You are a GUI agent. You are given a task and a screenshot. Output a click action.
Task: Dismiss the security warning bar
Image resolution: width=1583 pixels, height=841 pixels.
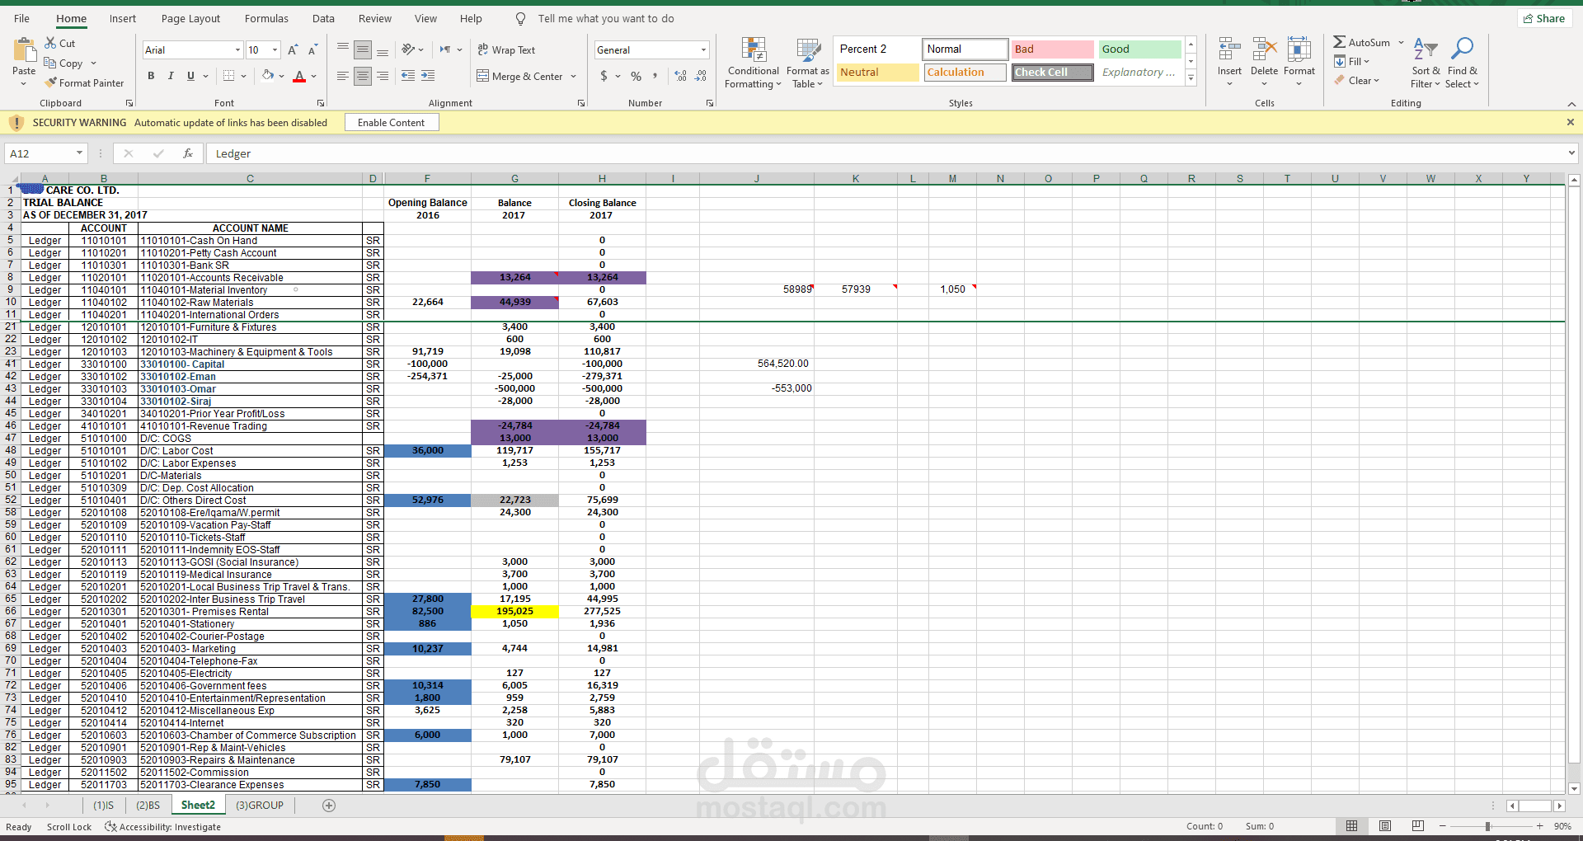coord(1570,122)
